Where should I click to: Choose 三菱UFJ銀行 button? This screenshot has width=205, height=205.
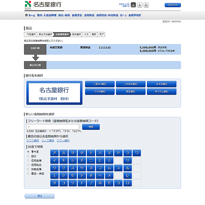[100, 84]
